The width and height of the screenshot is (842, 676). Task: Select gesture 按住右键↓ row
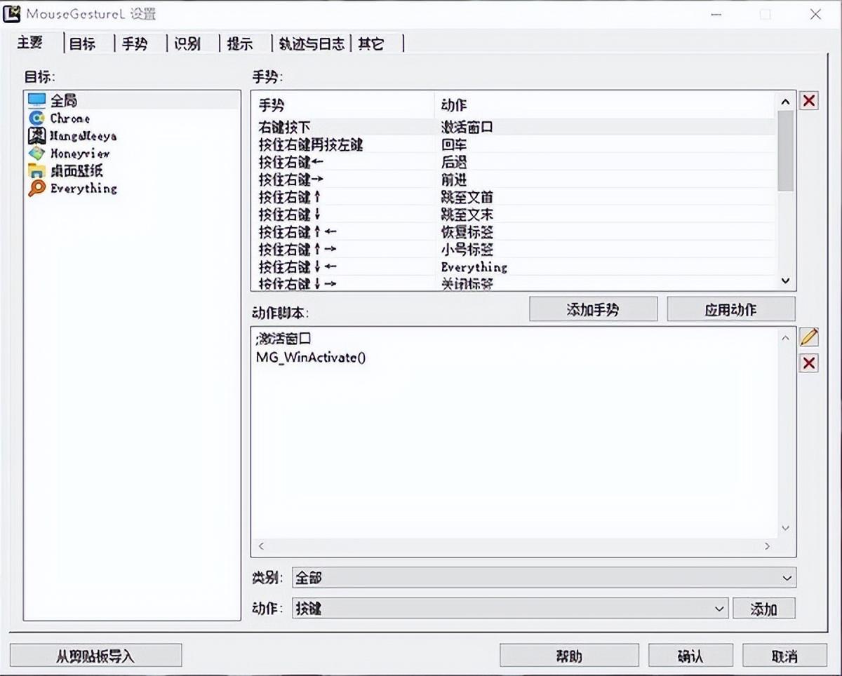[514, 215]
